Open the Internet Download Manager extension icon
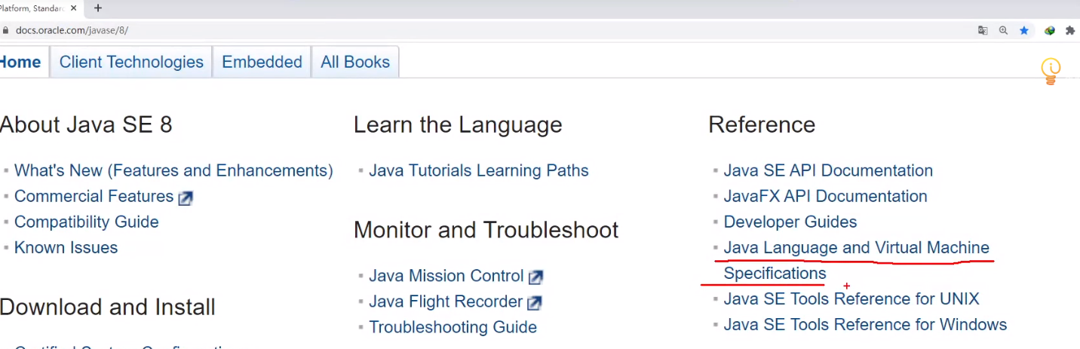The image size is (1080, 349). (x=1049, y=31)
